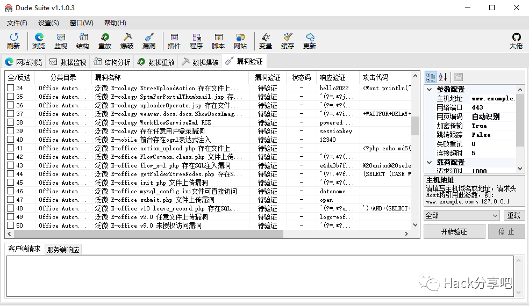Switch to the 结构分析 tab
This screenshot has width=529, height=306.
coord(112,62)
